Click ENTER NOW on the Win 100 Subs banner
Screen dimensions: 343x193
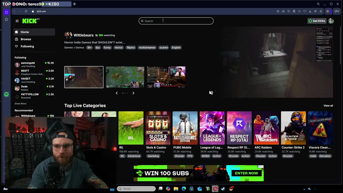246,173
